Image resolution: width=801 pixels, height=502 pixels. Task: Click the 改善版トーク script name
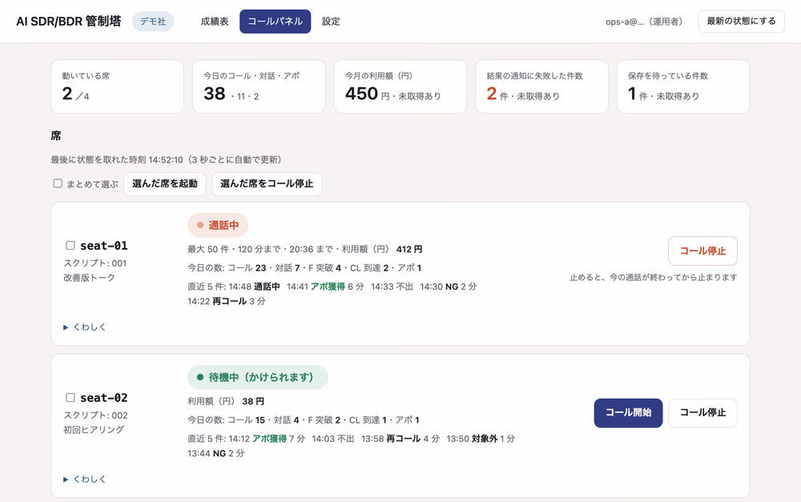coord(90,278)
